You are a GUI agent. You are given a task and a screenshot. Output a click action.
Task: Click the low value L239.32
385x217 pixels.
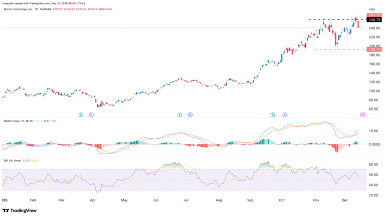[x=80, y=9]
